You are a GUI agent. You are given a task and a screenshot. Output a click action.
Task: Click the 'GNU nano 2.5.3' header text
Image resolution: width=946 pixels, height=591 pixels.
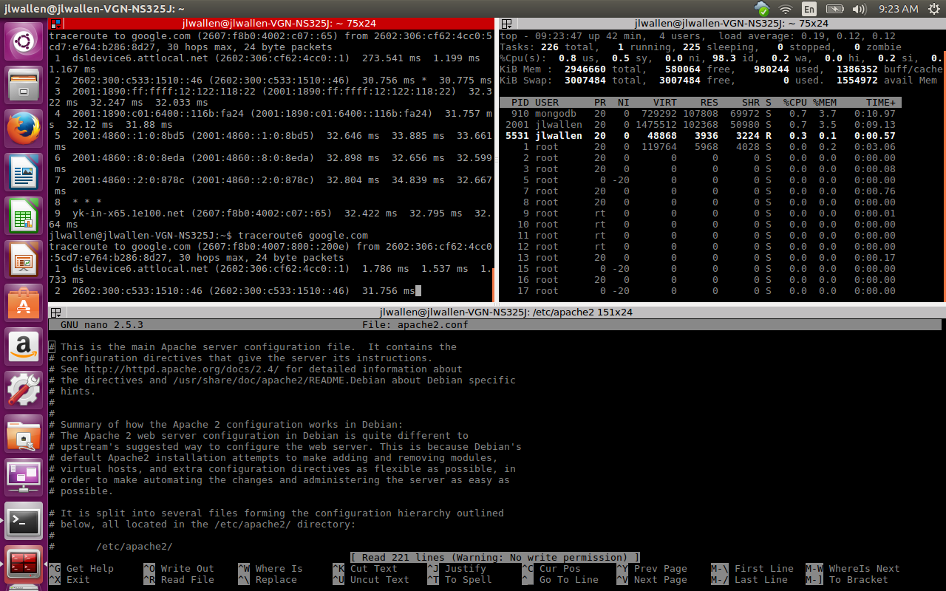coord(102,325)
